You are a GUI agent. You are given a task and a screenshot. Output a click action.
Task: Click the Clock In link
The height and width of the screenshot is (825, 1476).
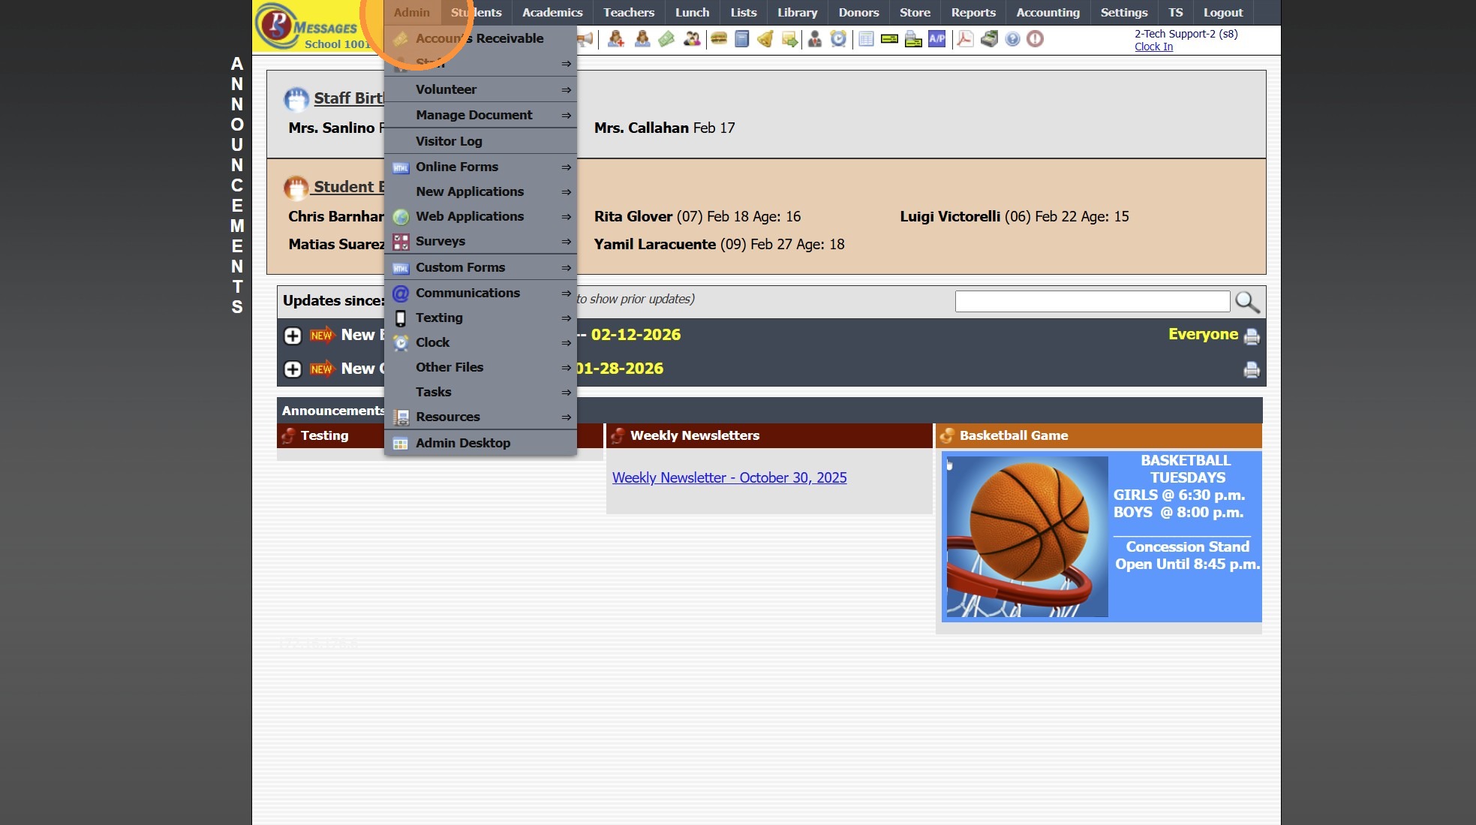coord(1153,47)
